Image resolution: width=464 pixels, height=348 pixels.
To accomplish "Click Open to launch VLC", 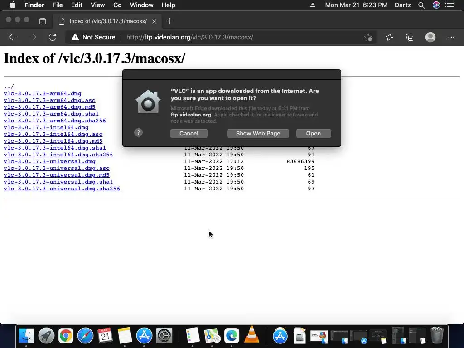I will [314, 134].
